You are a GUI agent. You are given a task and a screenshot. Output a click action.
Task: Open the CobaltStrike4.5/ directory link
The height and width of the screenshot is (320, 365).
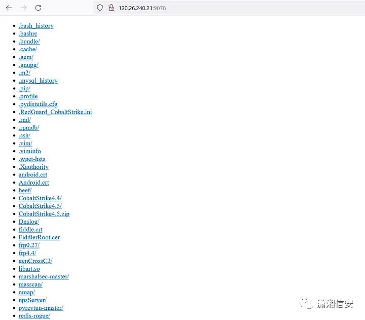[x=40, y=206]
